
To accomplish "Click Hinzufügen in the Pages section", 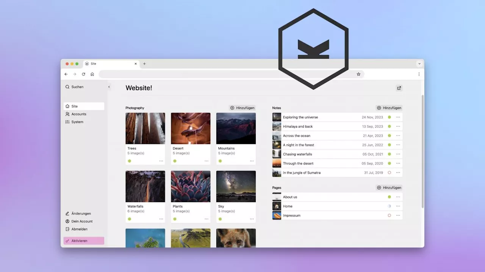I will point(389,188).
